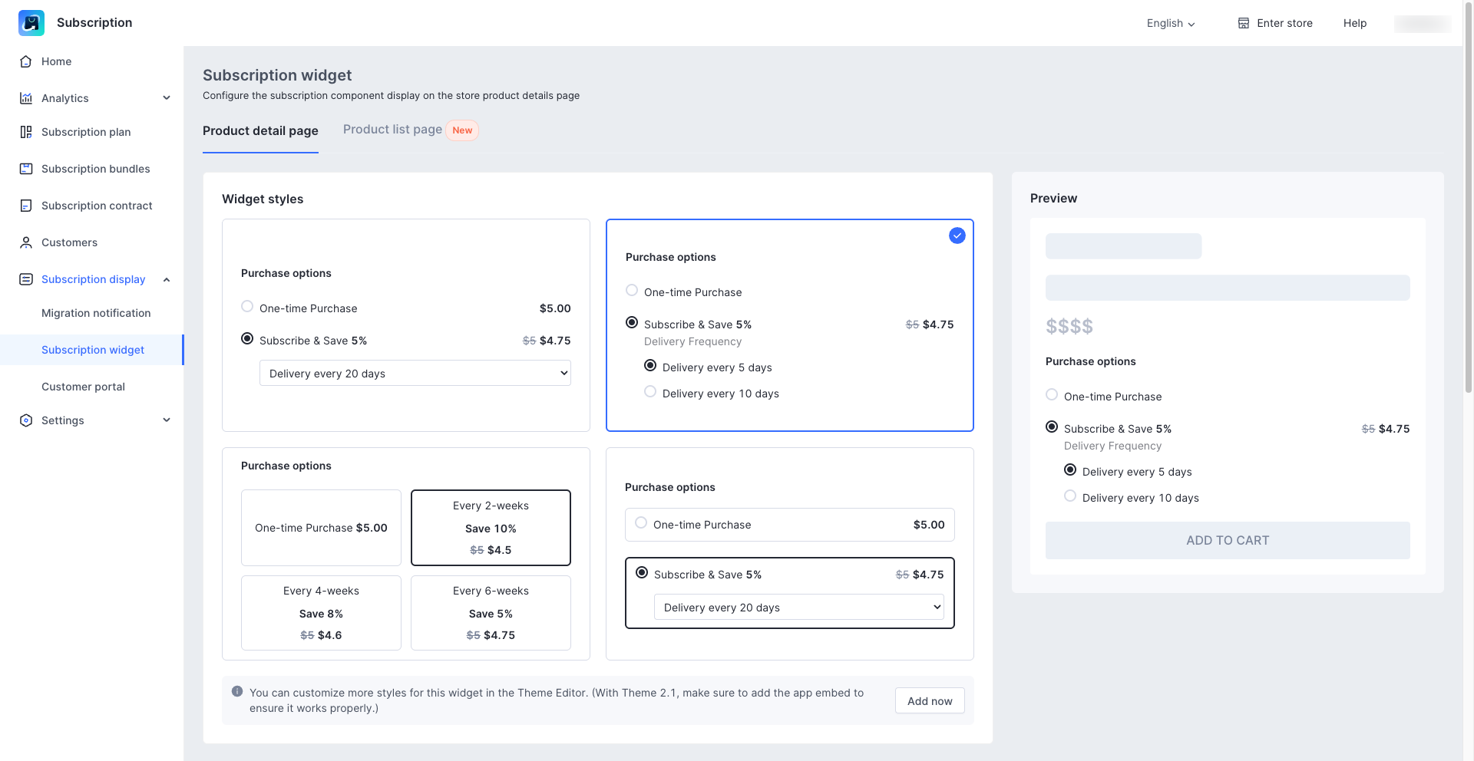Image resolution: width=1474 pixels, height=761 pixels.
Task: Click the Customers person icon
Action: (26, 242)
